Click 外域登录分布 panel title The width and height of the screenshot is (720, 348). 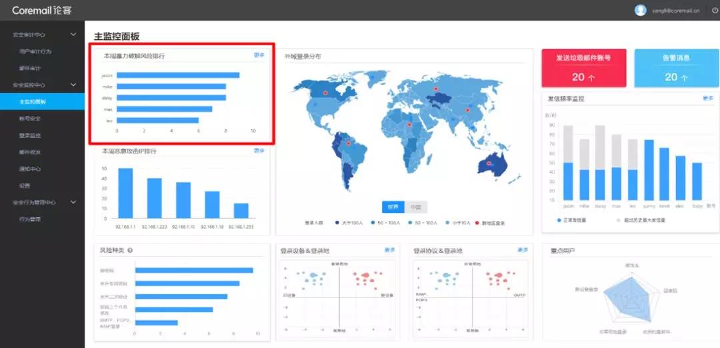pyautogui.click(x=303, y=57)
